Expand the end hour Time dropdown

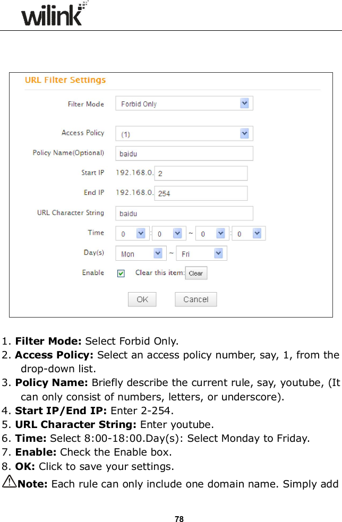tap(212, 233)
